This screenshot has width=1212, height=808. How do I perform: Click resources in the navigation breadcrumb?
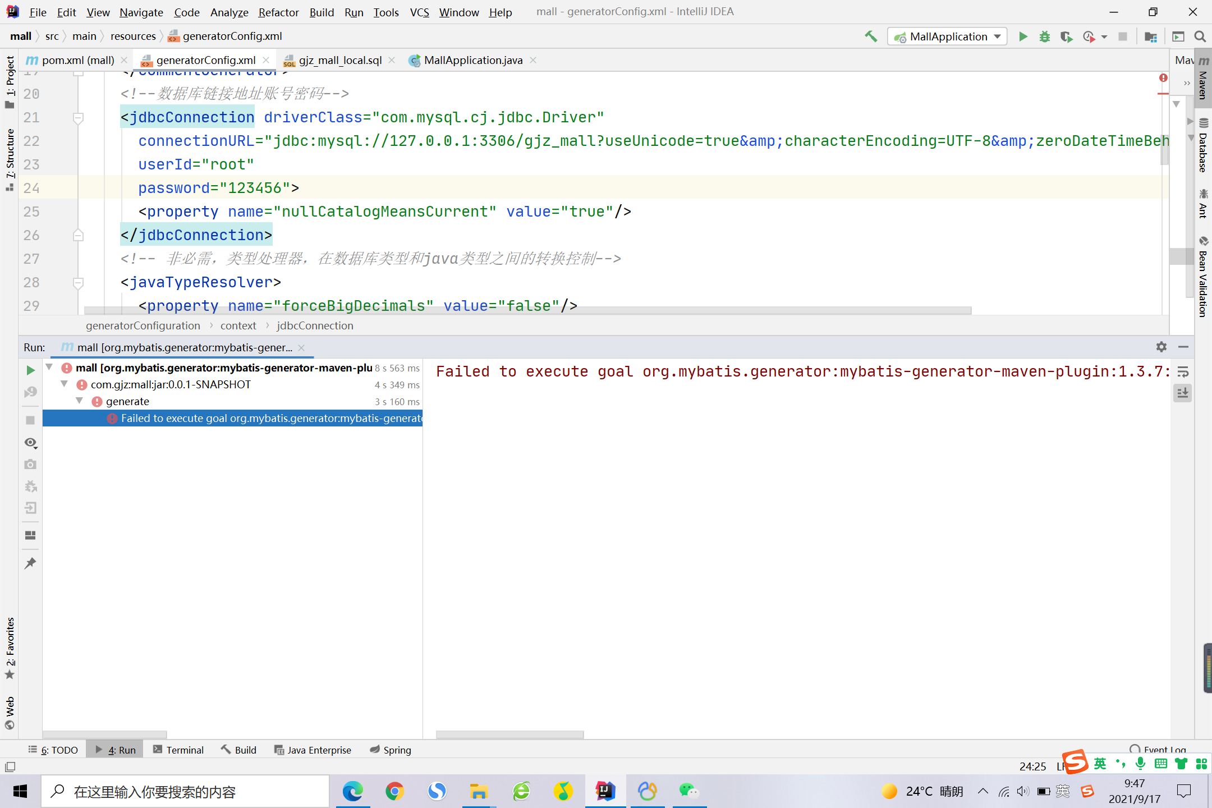133,36
